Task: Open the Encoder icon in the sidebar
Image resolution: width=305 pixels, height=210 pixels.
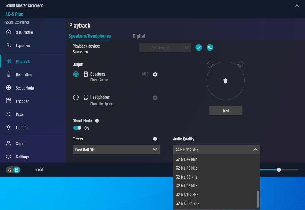Action: [9, 101]
